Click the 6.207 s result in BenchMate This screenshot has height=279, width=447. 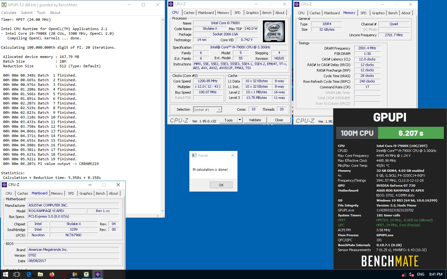(411, 133)
